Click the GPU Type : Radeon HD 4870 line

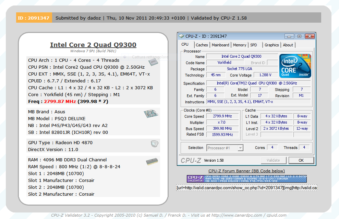tap(60, 142)
